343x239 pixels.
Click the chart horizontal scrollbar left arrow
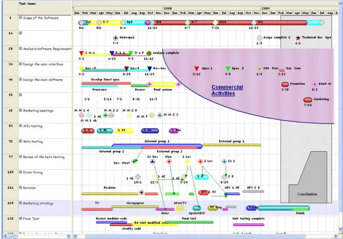[75, 236]
